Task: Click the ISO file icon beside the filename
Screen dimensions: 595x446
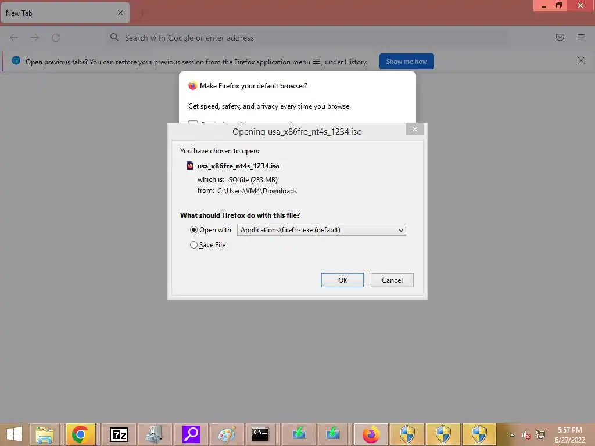Action: coord(190,166)
